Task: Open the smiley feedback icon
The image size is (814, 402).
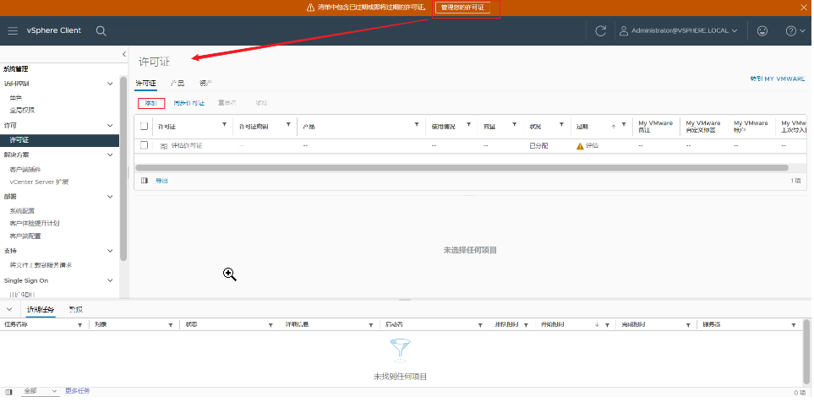Action: click(x=762, y=30)
